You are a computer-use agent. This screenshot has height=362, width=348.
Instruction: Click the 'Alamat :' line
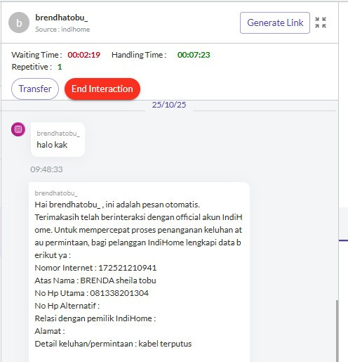(x=50, y=331)
